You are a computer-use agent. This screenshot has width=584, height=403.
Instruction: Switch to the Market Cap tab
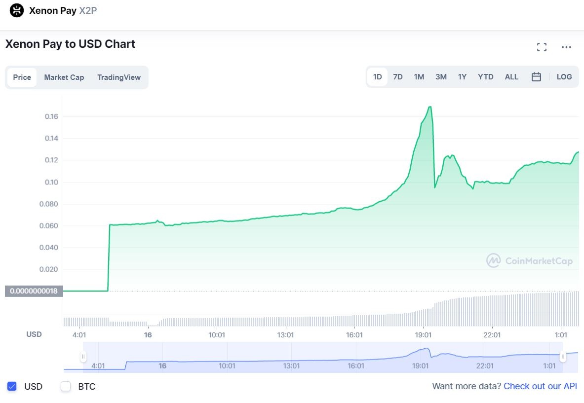tap(64, 77)
